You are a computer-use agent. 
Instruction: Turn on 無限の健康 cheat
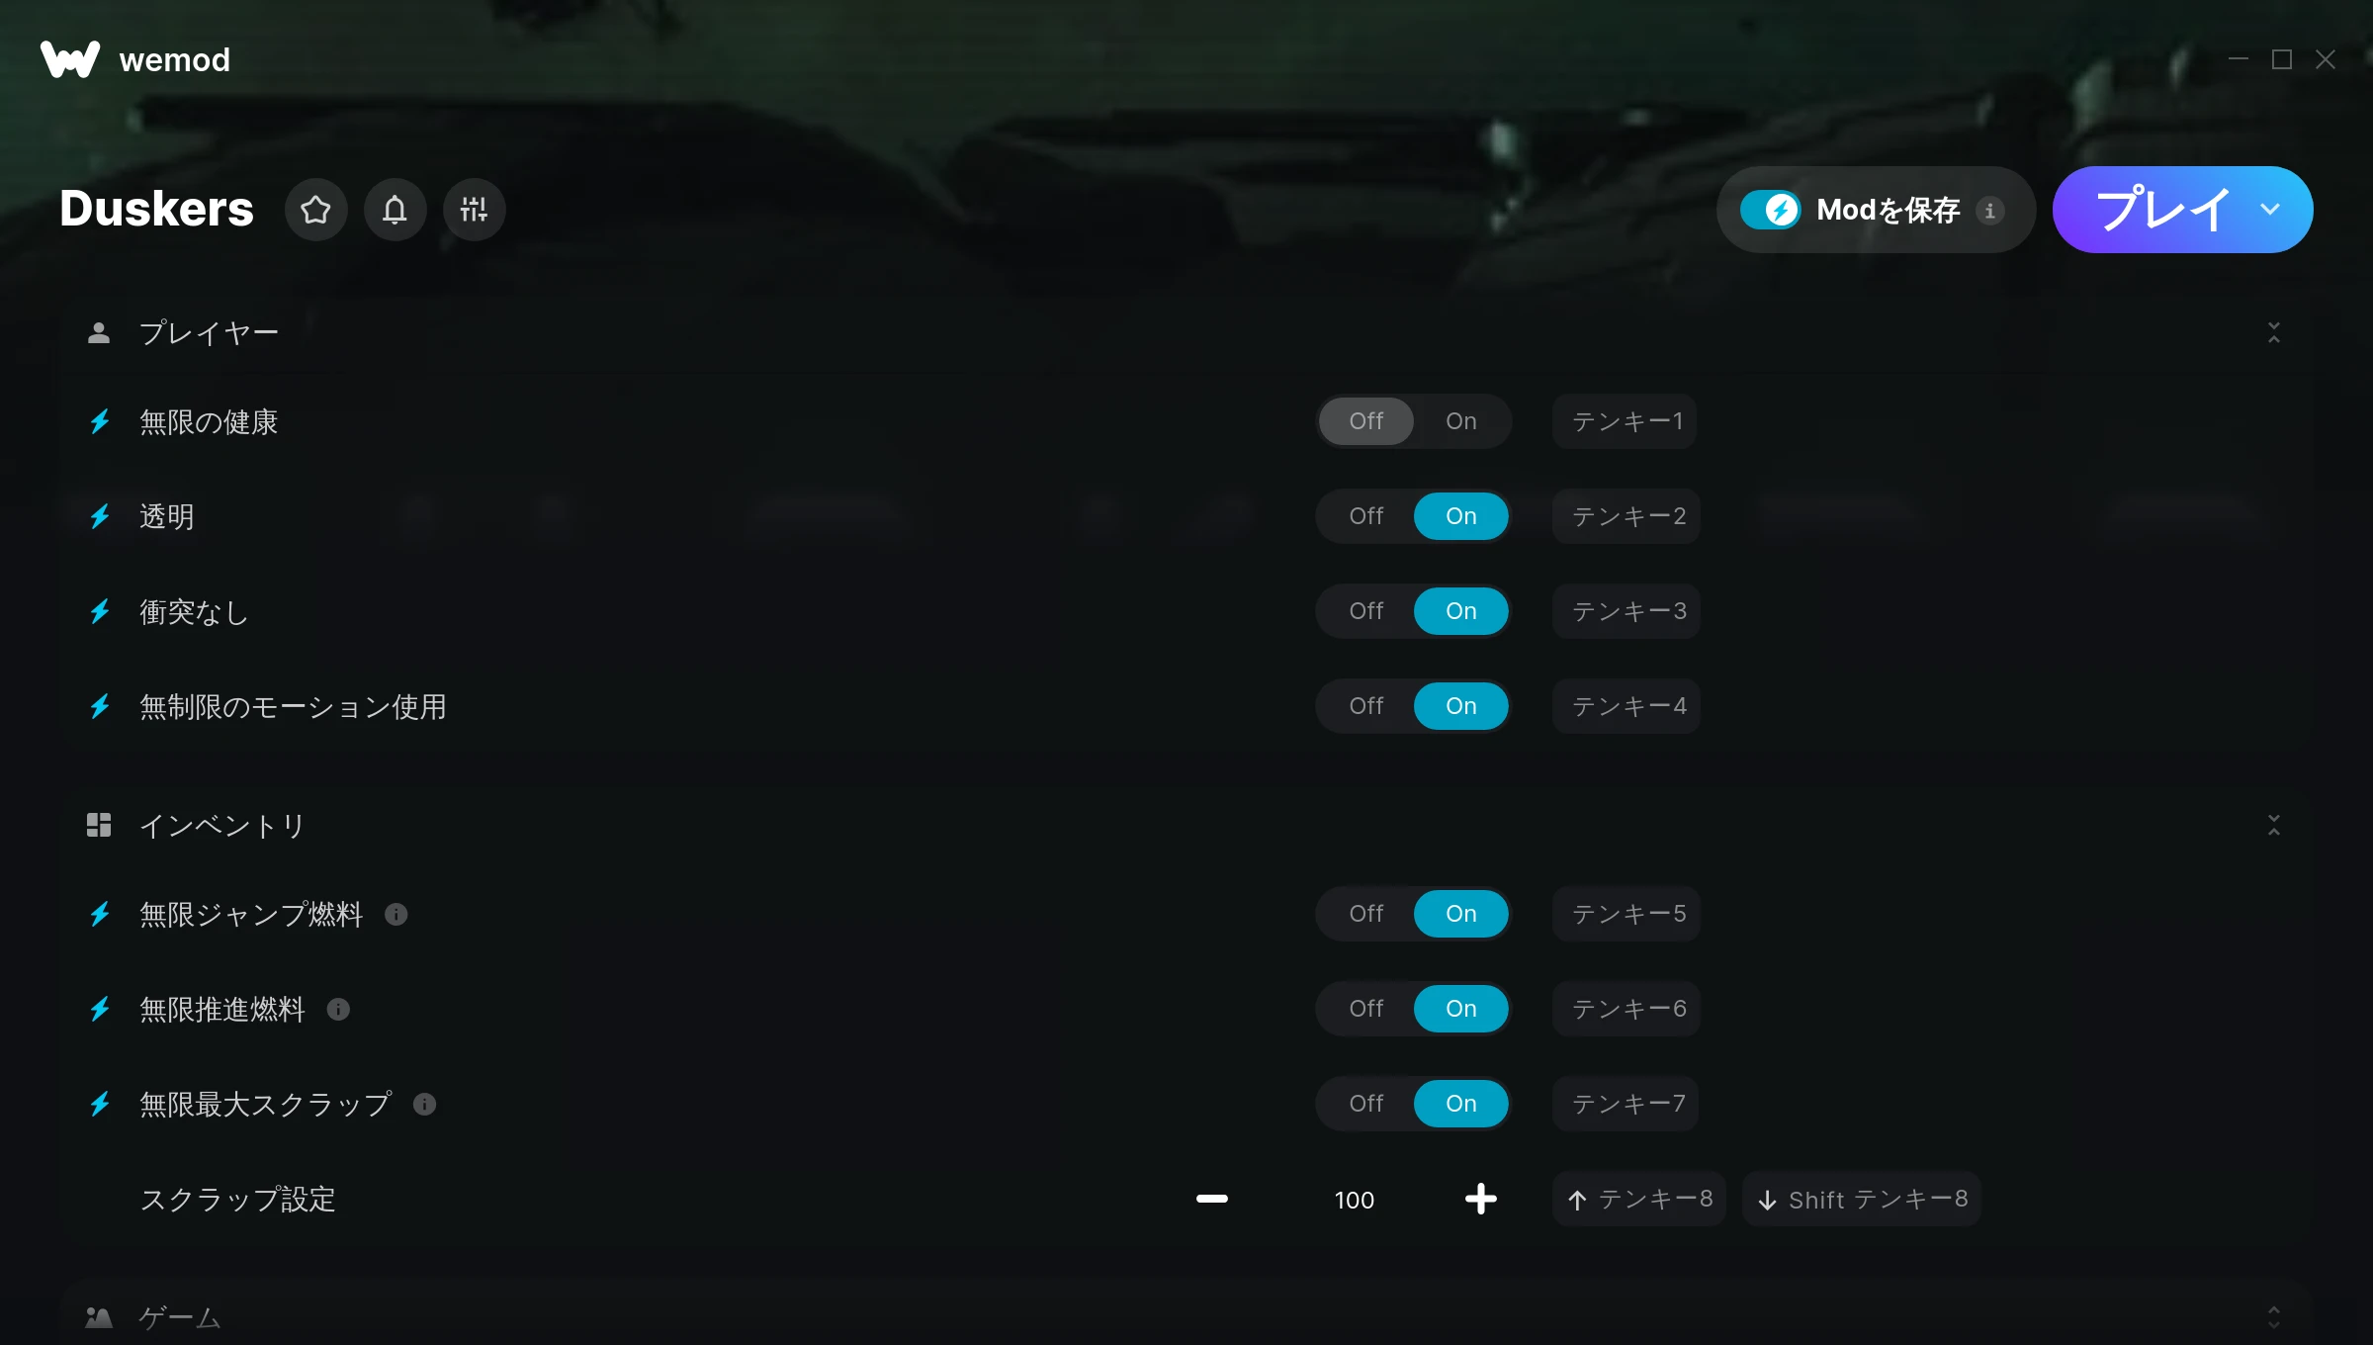[1461, 421]
